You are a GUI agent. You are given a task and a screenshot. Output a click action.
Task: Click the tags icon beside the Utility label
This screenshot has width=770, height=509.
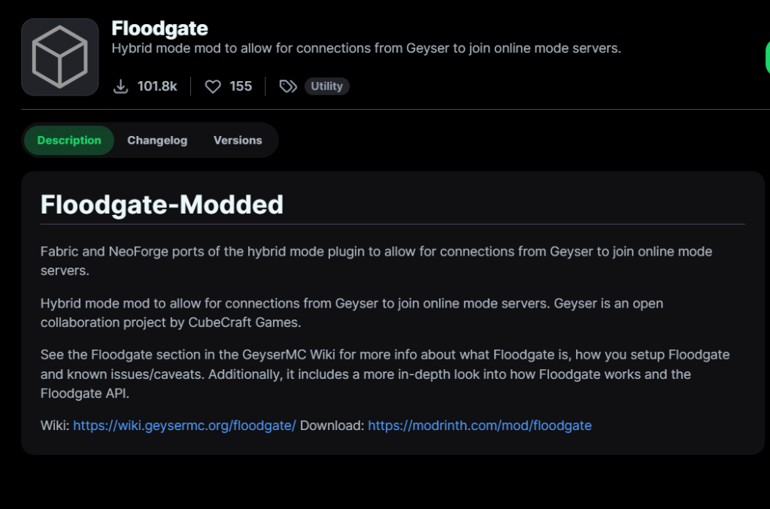click(x=287, y=86)
